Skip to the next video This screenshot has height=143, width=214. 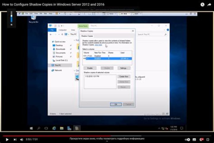tap(15, 139)
